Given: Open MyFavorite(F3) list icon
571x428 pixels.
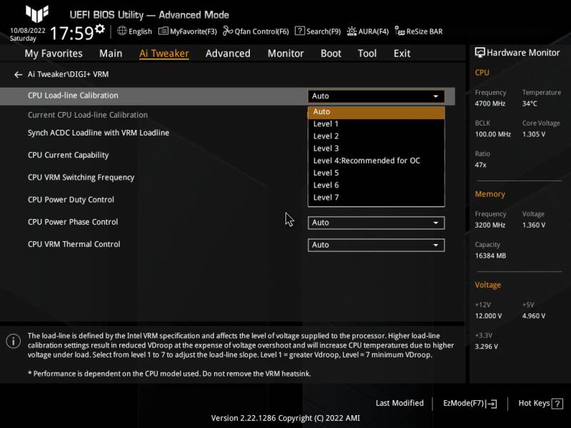Looking at the screenshot, I should coord(163,31).
